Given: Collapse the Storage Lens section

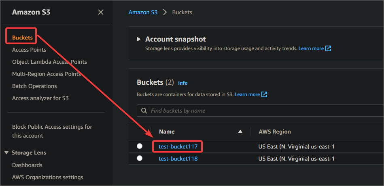Looking at the screenshot, I should (7, 153).
